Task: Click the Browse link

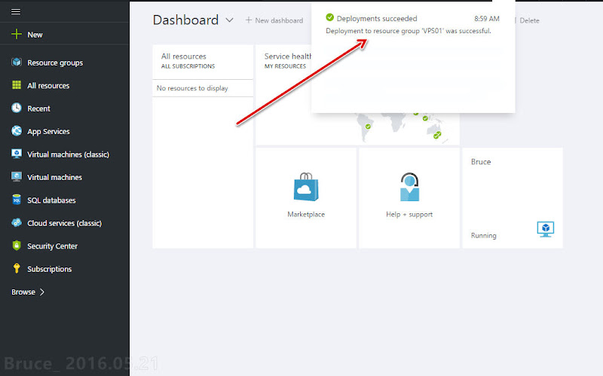Action: (23, 292)
